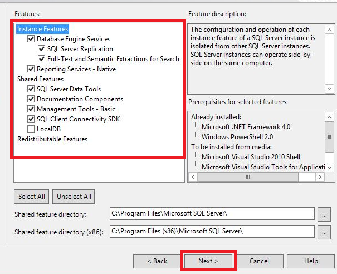Enable the LocalDB checkbox
Image resolution: width=337 pixels, height=274 pixels.
tap(31, 129)
